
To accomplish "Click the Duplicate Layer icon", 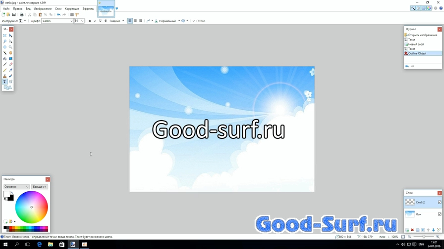I will click(x=418, y=230).
